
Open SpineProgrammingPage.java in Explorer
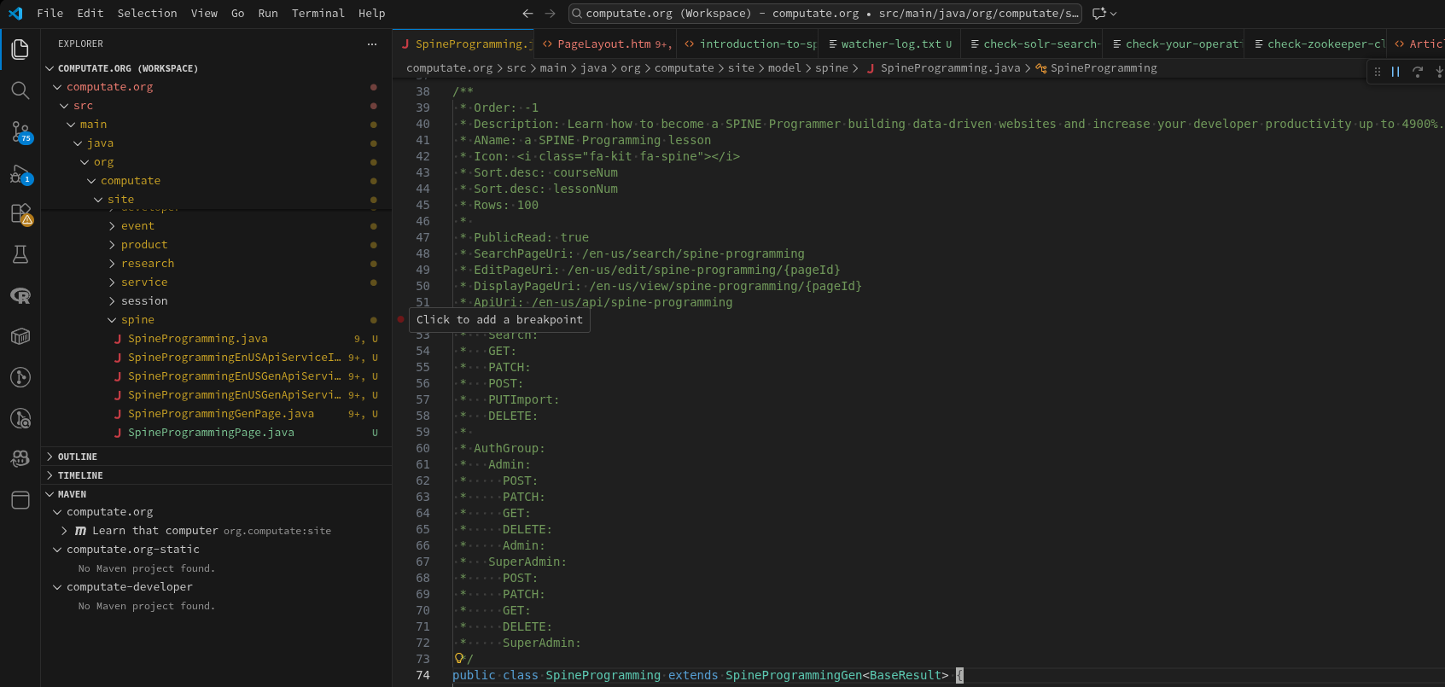(211, 433)
